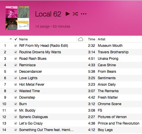The width and height of the screenshot is (142, 134).
Task: Select the song Let's Go Crazy
Action: 31,123
